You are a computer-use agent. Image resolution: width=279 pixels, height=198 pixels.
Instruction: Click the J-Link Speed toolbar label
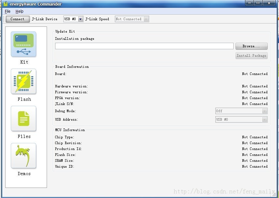[x=97, y=19]
